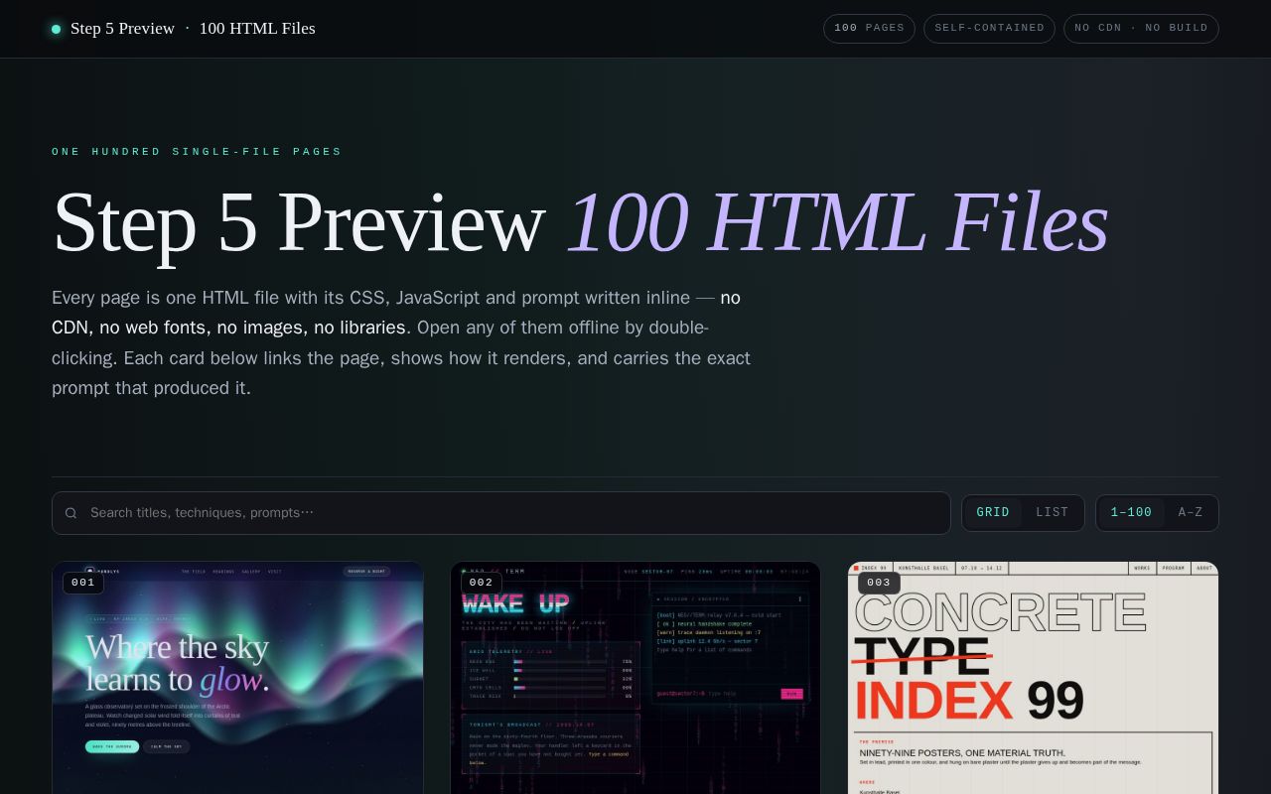The height and width of the screenshot is (794, 1271).
Task: Open the aurora 'Where the sky learns to glow' card
Action: click(x=237, y=678)
